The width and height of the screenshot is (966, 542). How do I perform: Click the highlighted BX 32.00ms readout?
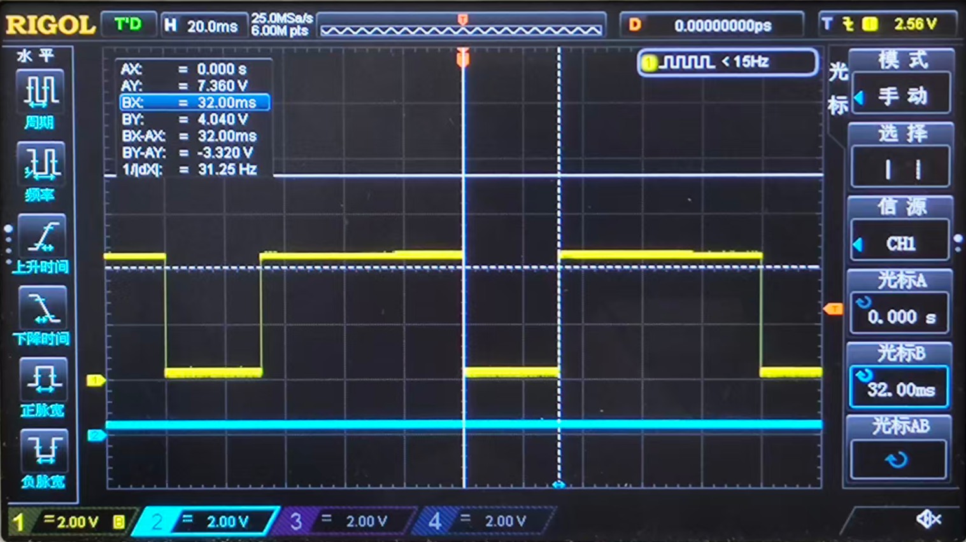point(195,102)
